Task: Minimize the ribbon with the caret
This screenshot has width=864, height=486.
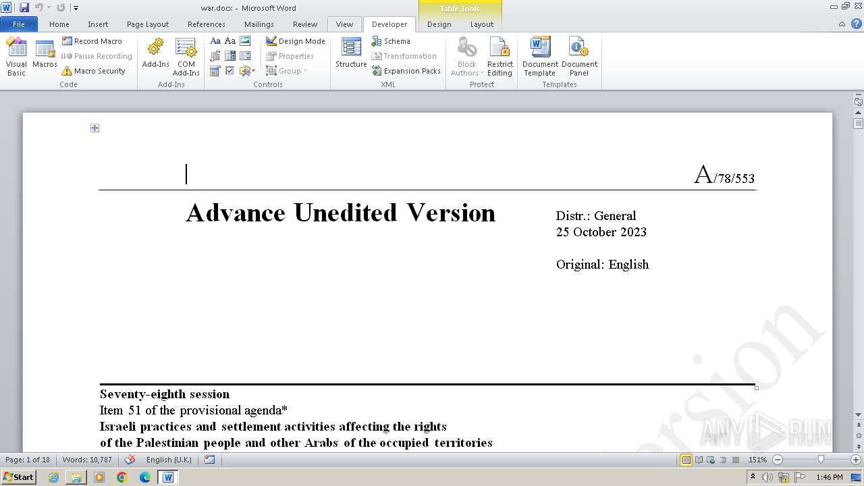Action: point(842,24)
